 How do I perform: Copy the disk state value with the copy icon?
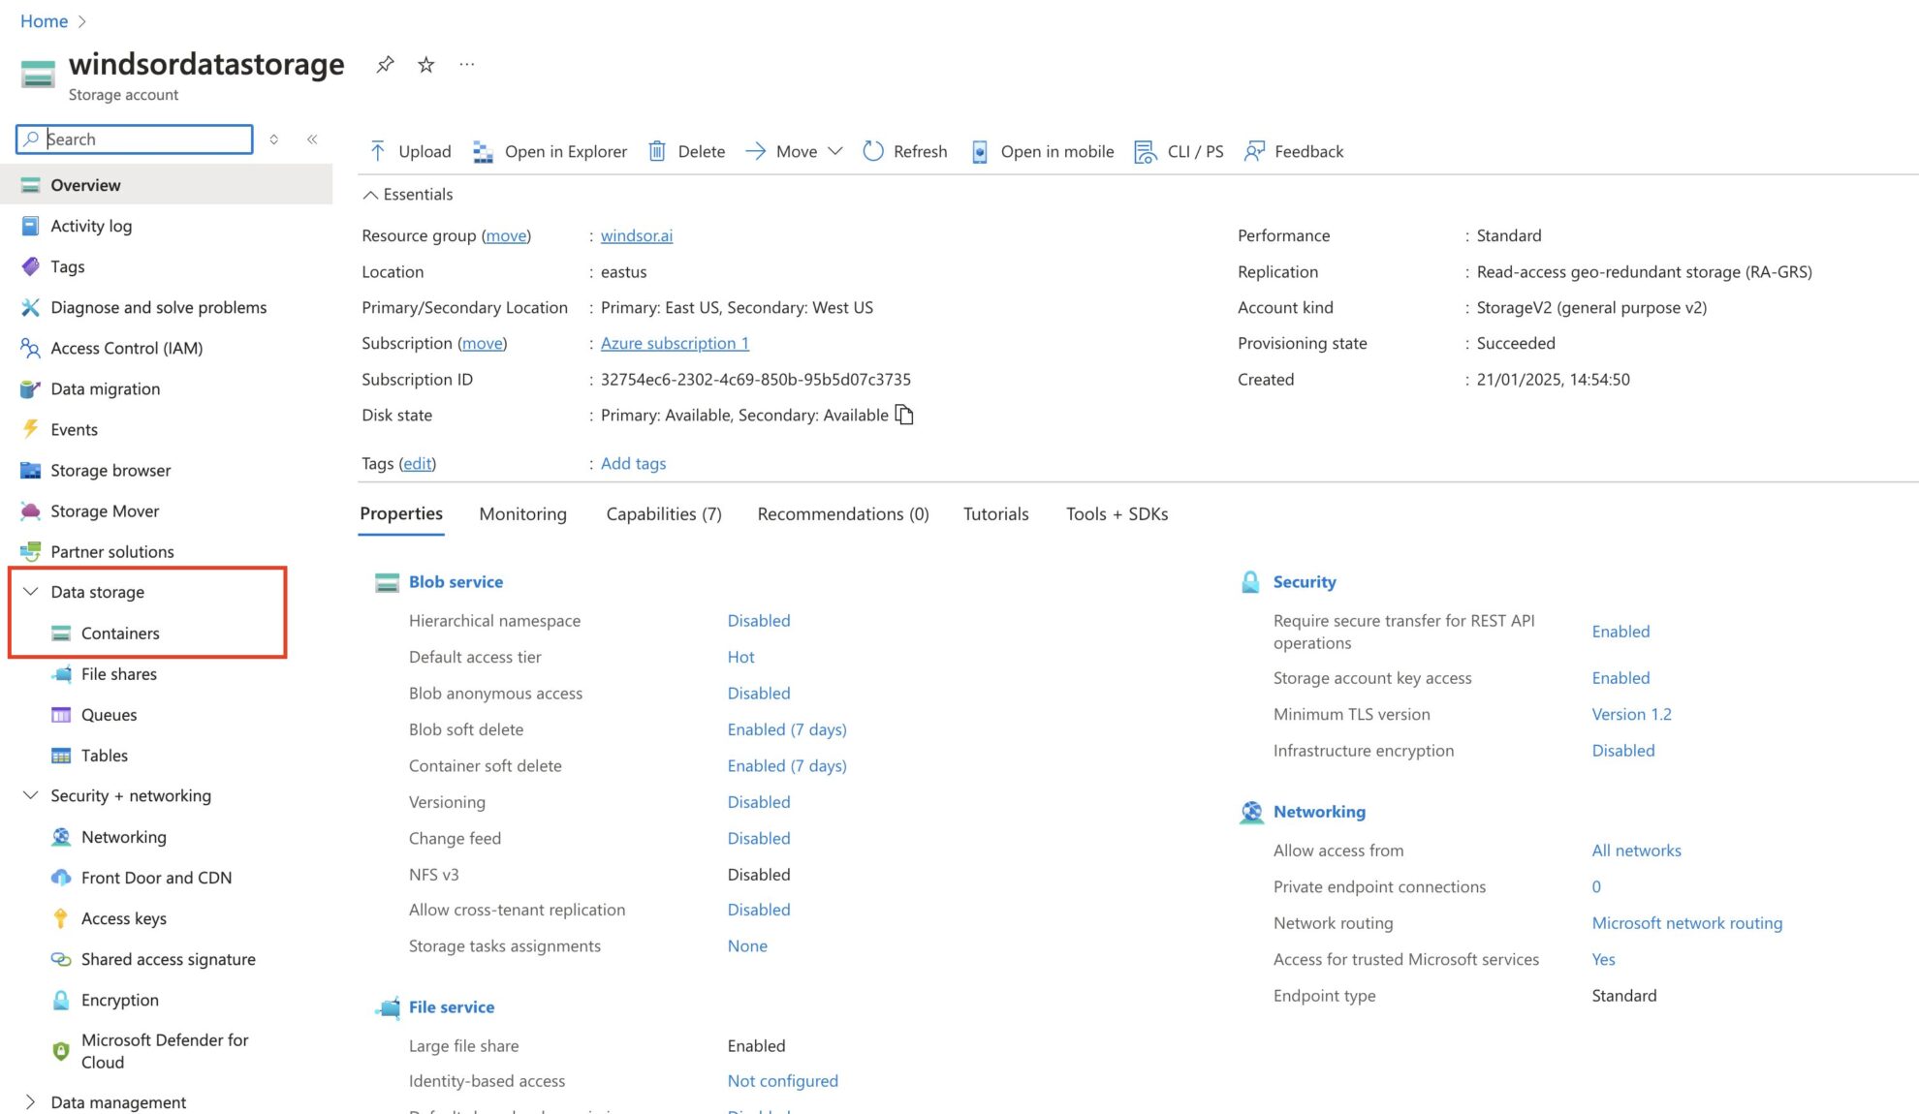[x=904, y=415]
